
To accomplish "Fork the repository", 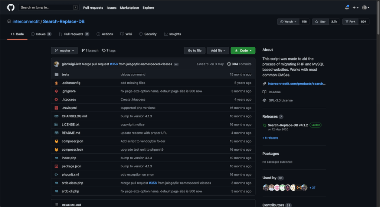I will pyautogui.click(x=350, y=21).
